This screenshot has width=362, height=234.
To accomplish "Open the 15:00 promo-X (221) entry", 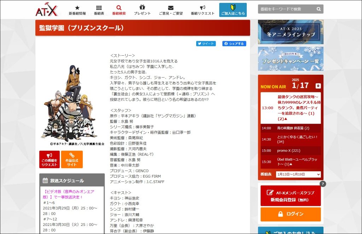I will click(291, 151).
